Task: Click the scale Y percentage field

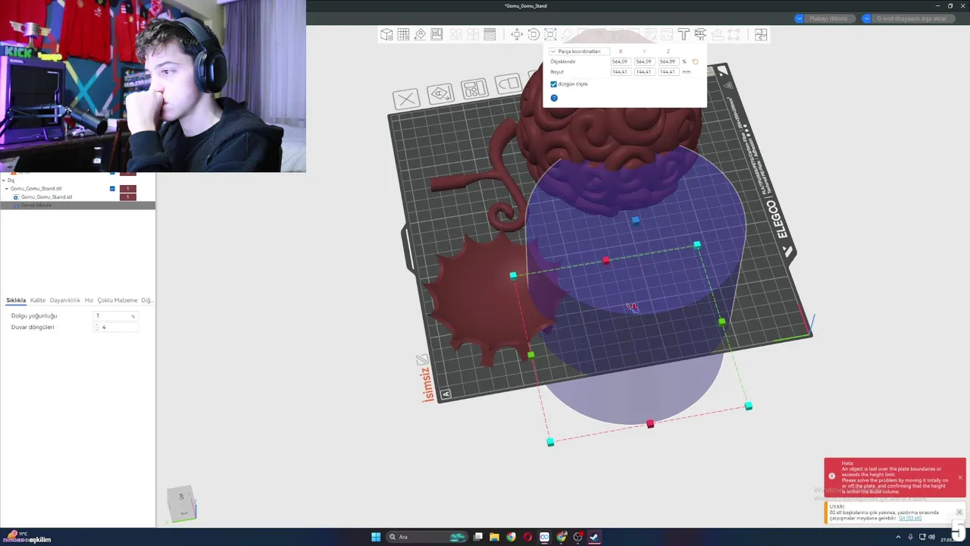Action: tap(644, 61)
